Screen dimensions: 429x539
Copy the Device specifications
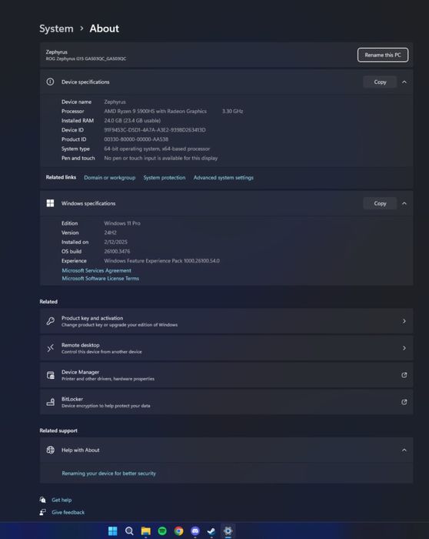pos(380,82)
